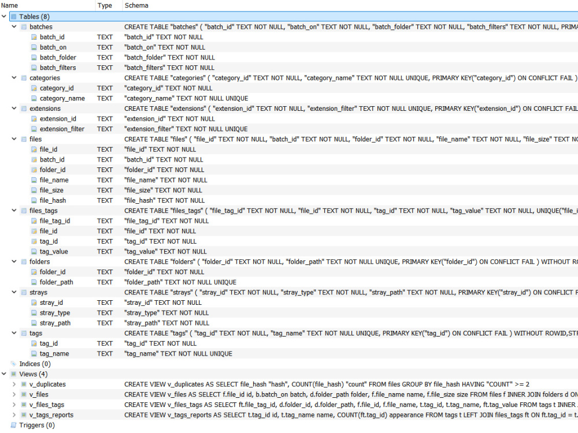The image size is (578, 433).
Task: Click the stray_type field icon
Action: pos(34,312)
